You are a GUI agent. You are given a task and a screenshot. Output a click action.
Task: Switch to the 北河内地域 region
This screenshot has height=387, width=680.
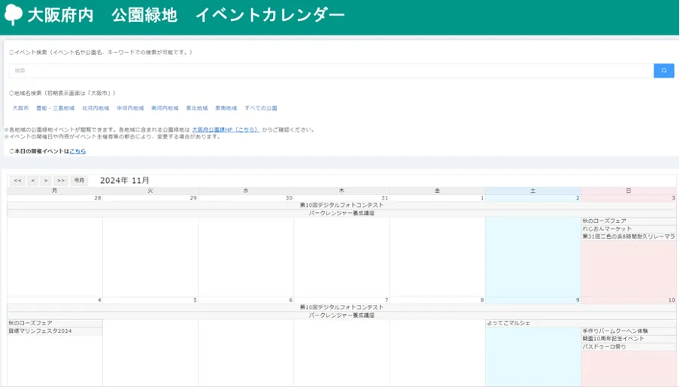(x=96, y=108)
